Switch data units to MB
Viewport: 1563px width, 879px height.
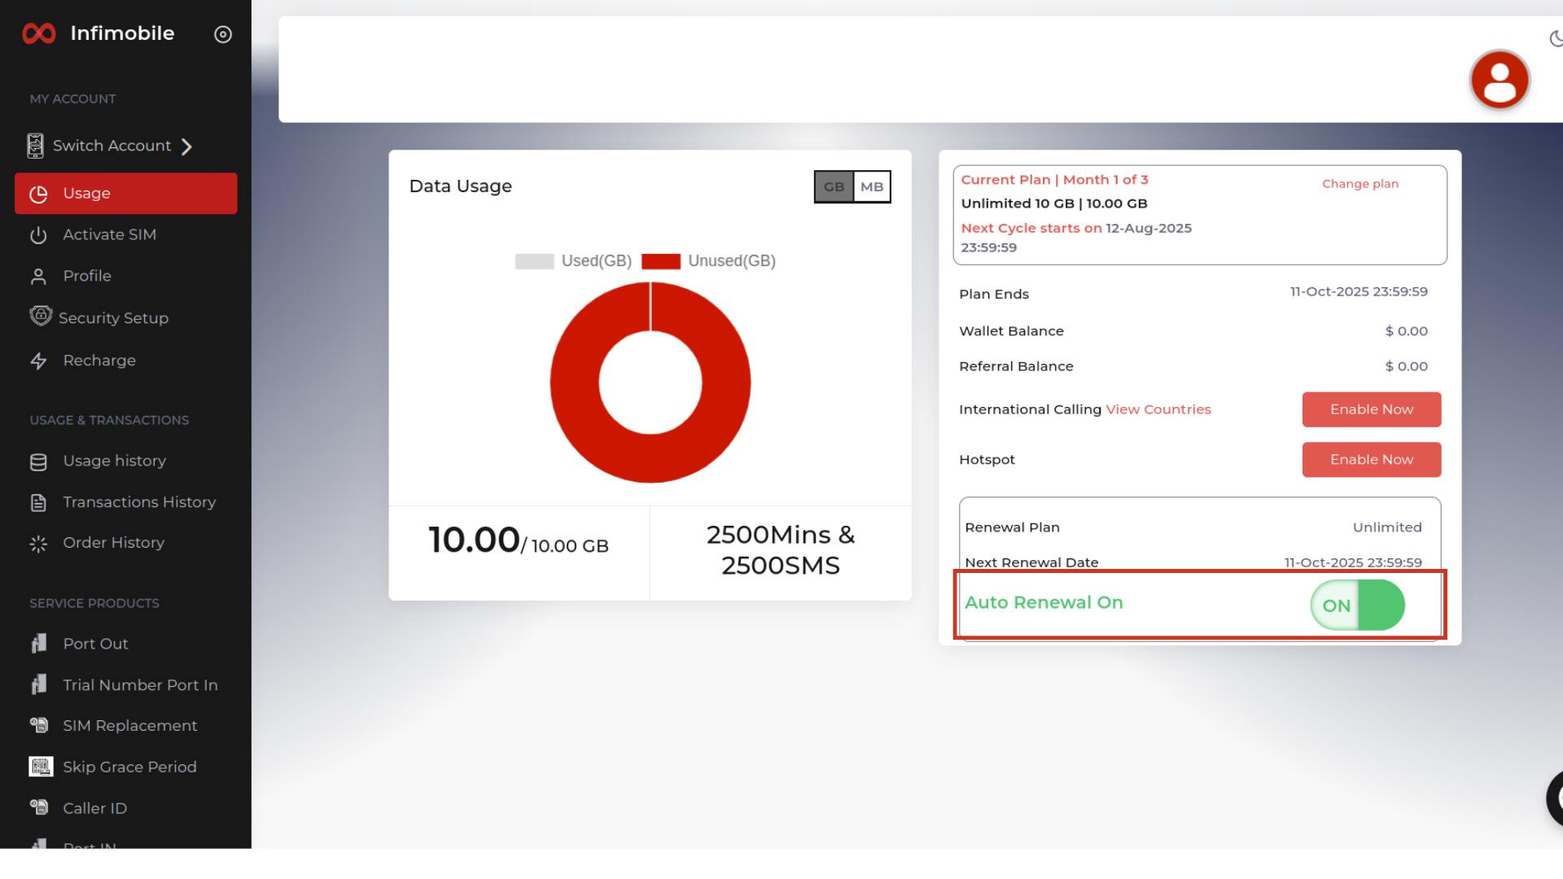click(x=871, y=186)
